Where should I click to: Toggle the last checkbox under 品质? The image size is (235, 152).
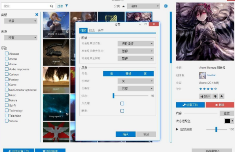pos(122,111)
